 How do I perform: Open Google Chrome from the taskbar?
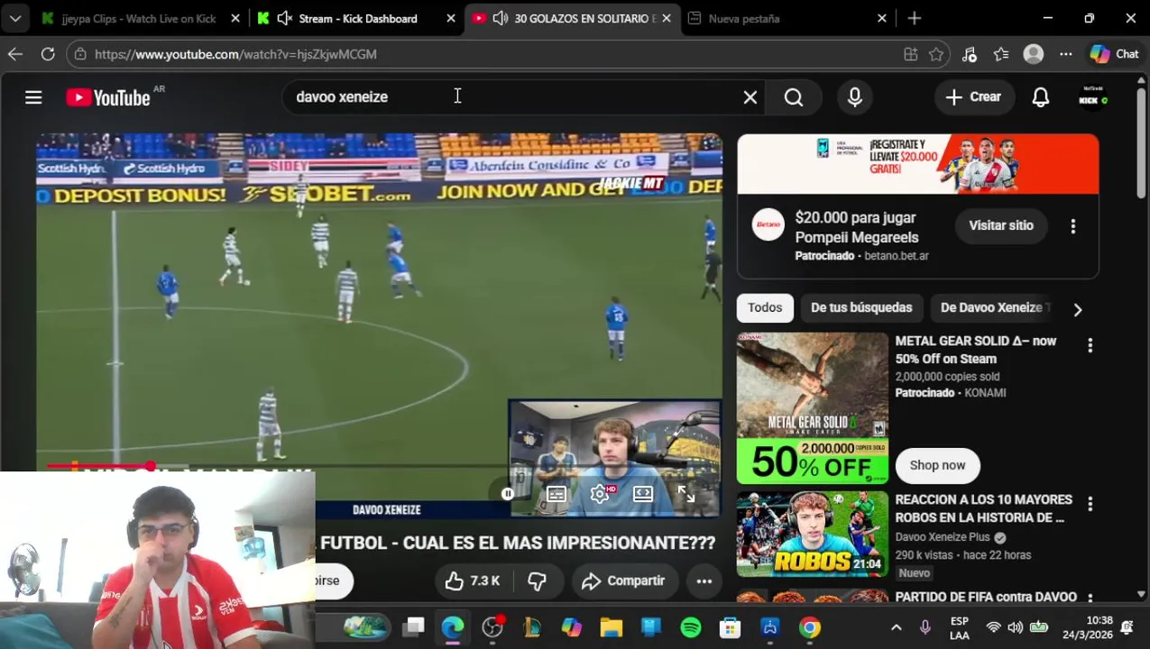[810, 627]
